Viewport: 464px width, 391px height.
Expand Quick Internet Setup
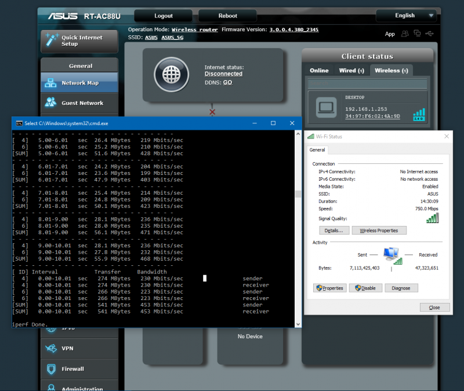point(79,41)
